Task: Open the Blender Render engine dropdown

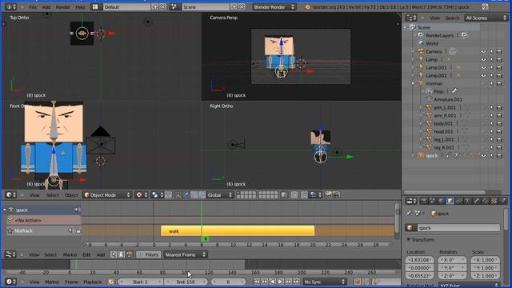Action: coord(274,7)
